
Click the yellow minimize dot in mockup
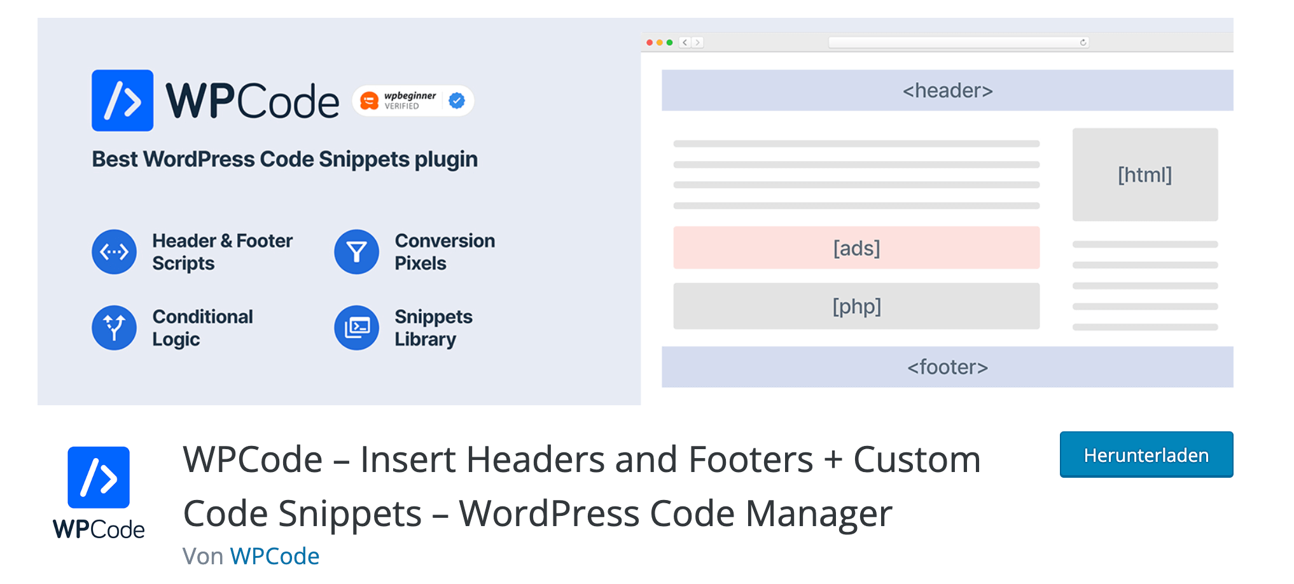tap(660, 43)
